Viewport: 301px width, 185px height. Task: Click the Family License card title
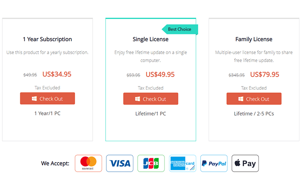(x=254, y=39)
